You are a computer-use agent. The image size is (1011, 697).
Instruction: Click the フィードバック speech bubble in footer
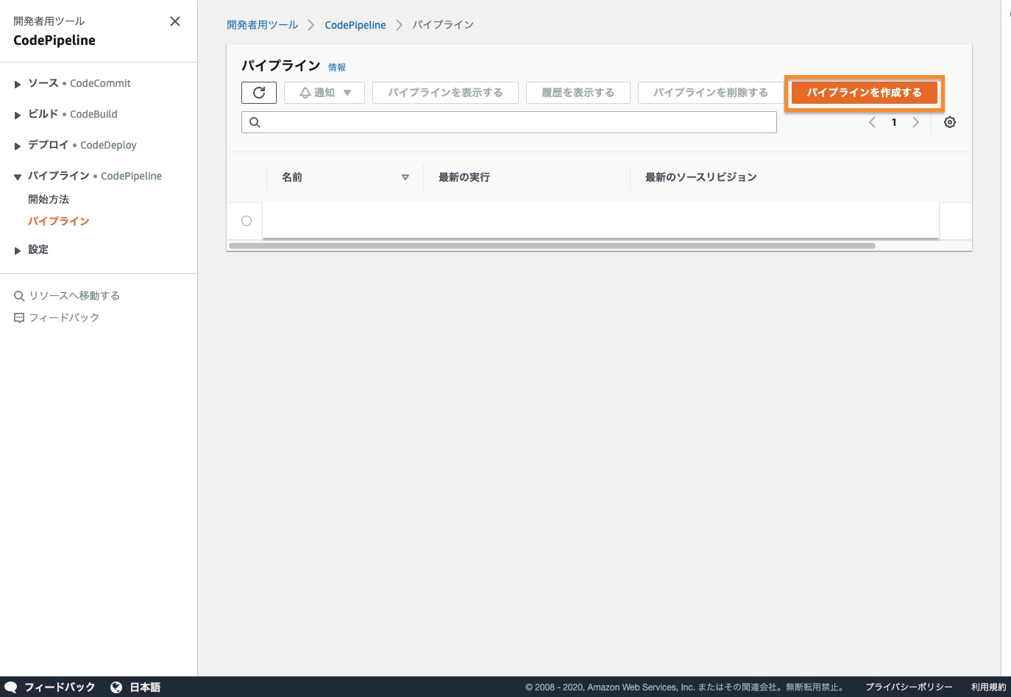coord(11,687)
